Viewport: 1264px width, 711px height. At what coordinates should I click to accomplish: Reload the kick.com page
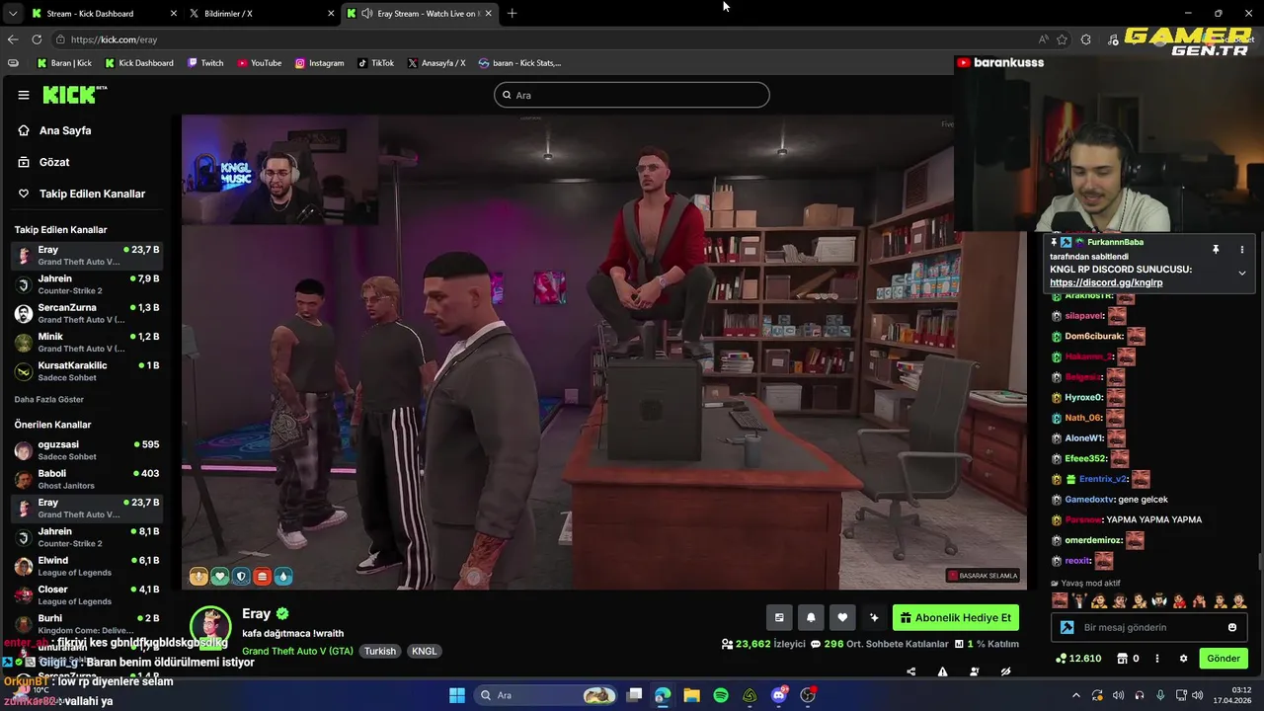37,39
